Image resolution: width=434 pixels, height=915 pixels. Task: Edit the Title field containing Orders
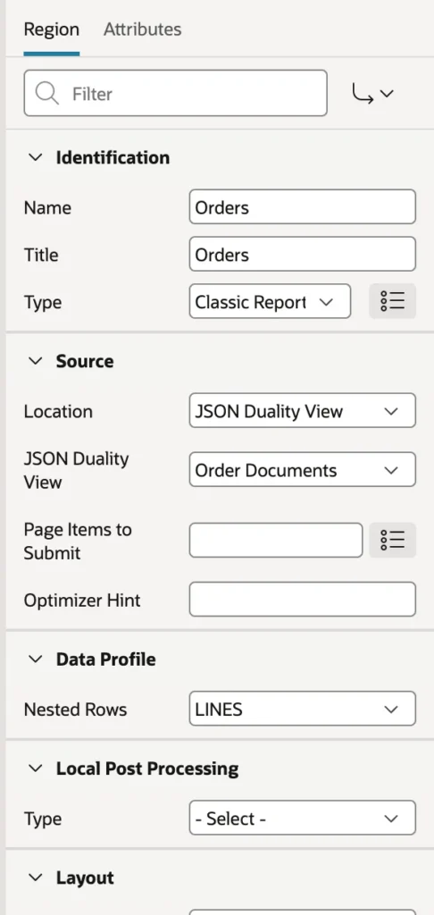[x=302, y=255]
